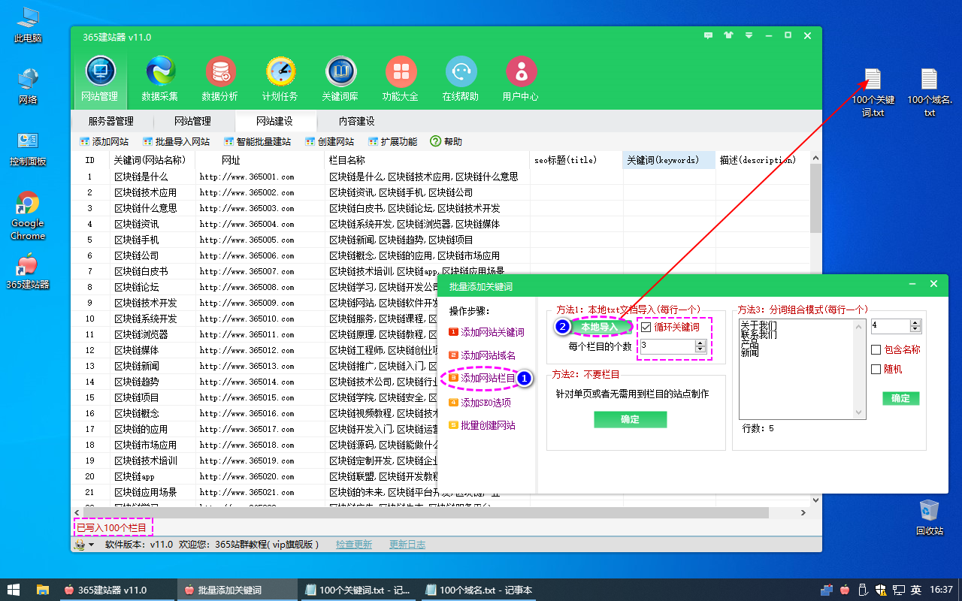Switch to 100个关键词.txt Notepad taskbar button

coord(357,590)
